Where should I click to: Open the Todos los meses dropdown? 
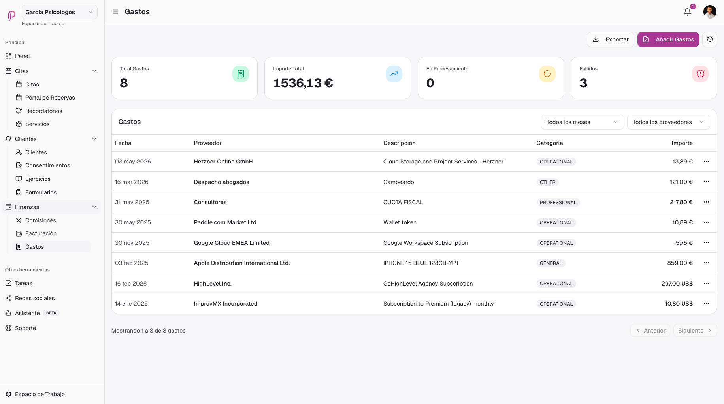[582, 122]
